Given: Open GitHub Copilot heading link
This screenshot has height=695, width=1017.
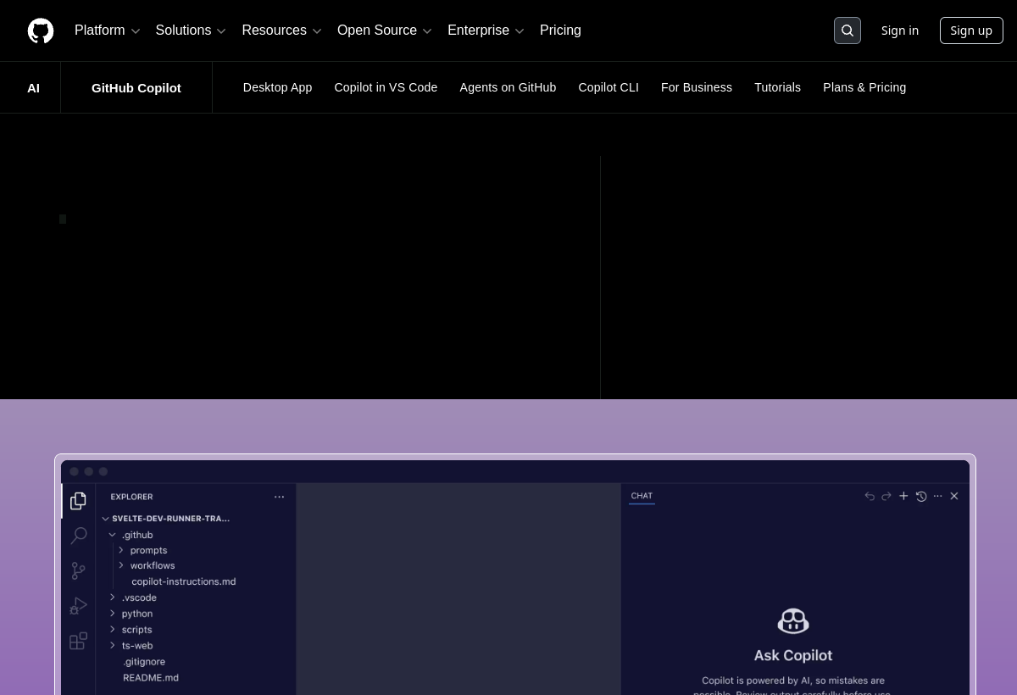Looking at the screenshot, I should click(x=136, y=87).
